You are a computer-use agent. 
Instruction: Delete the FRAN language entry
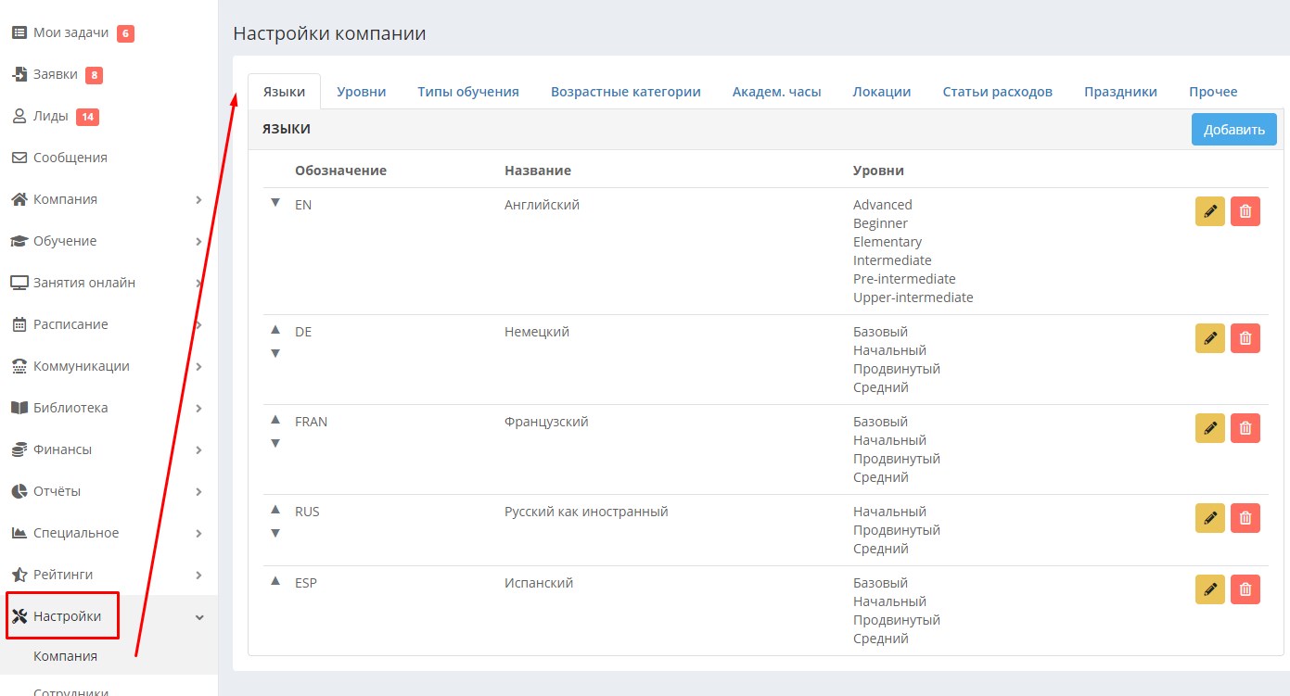pos(1245,428)
